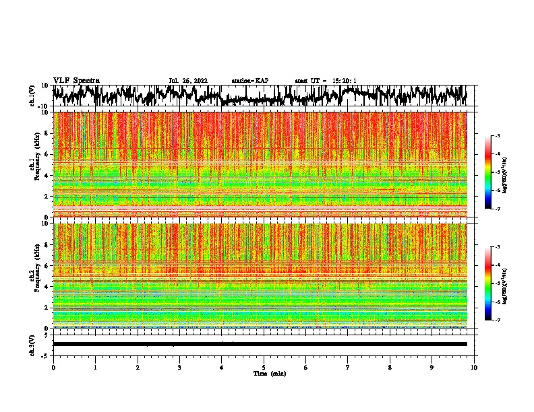Click the ch.2 "Frequency (kHz)" axis label
This screenshot has height=412, width=534.
click(x=37, y=268)
